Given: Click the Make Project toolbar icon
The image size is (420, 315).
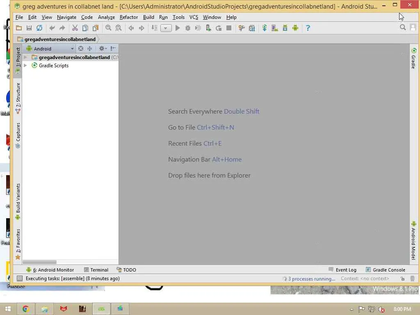Looking at the screenshot, I should tap(154, 28).
